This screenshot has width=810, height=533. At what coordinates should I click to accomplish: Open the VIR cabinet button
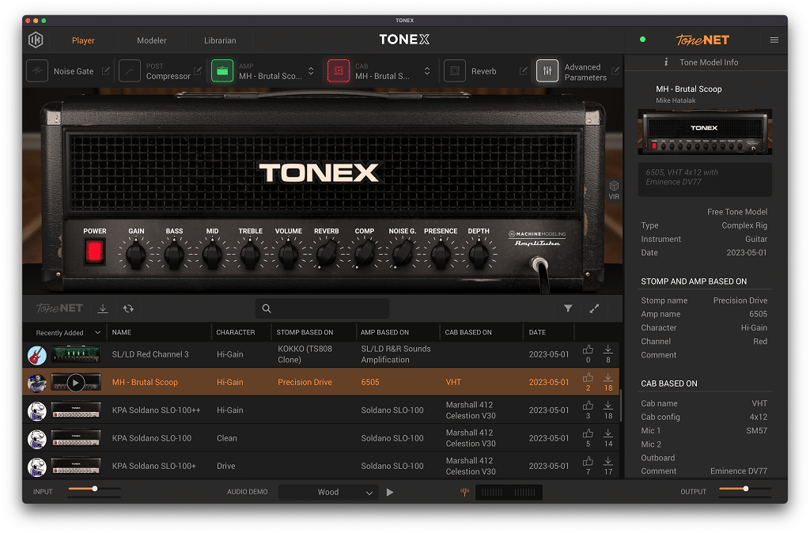[614, 190]
